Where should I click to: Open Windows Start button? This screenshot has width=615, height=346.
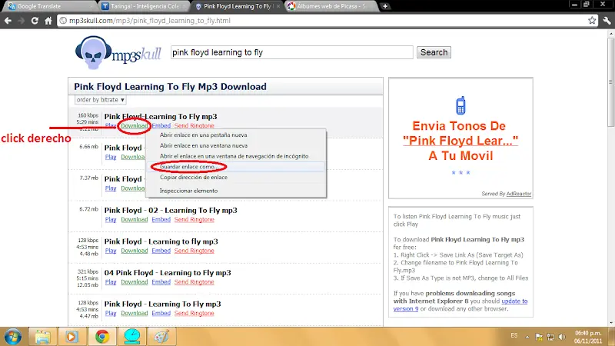12,337
